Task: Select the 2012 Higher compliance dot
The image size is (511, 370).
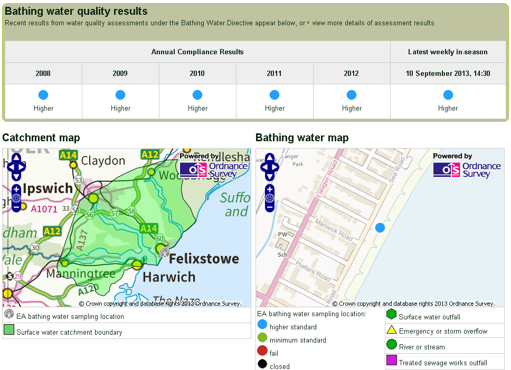Action: pos(352,95)
